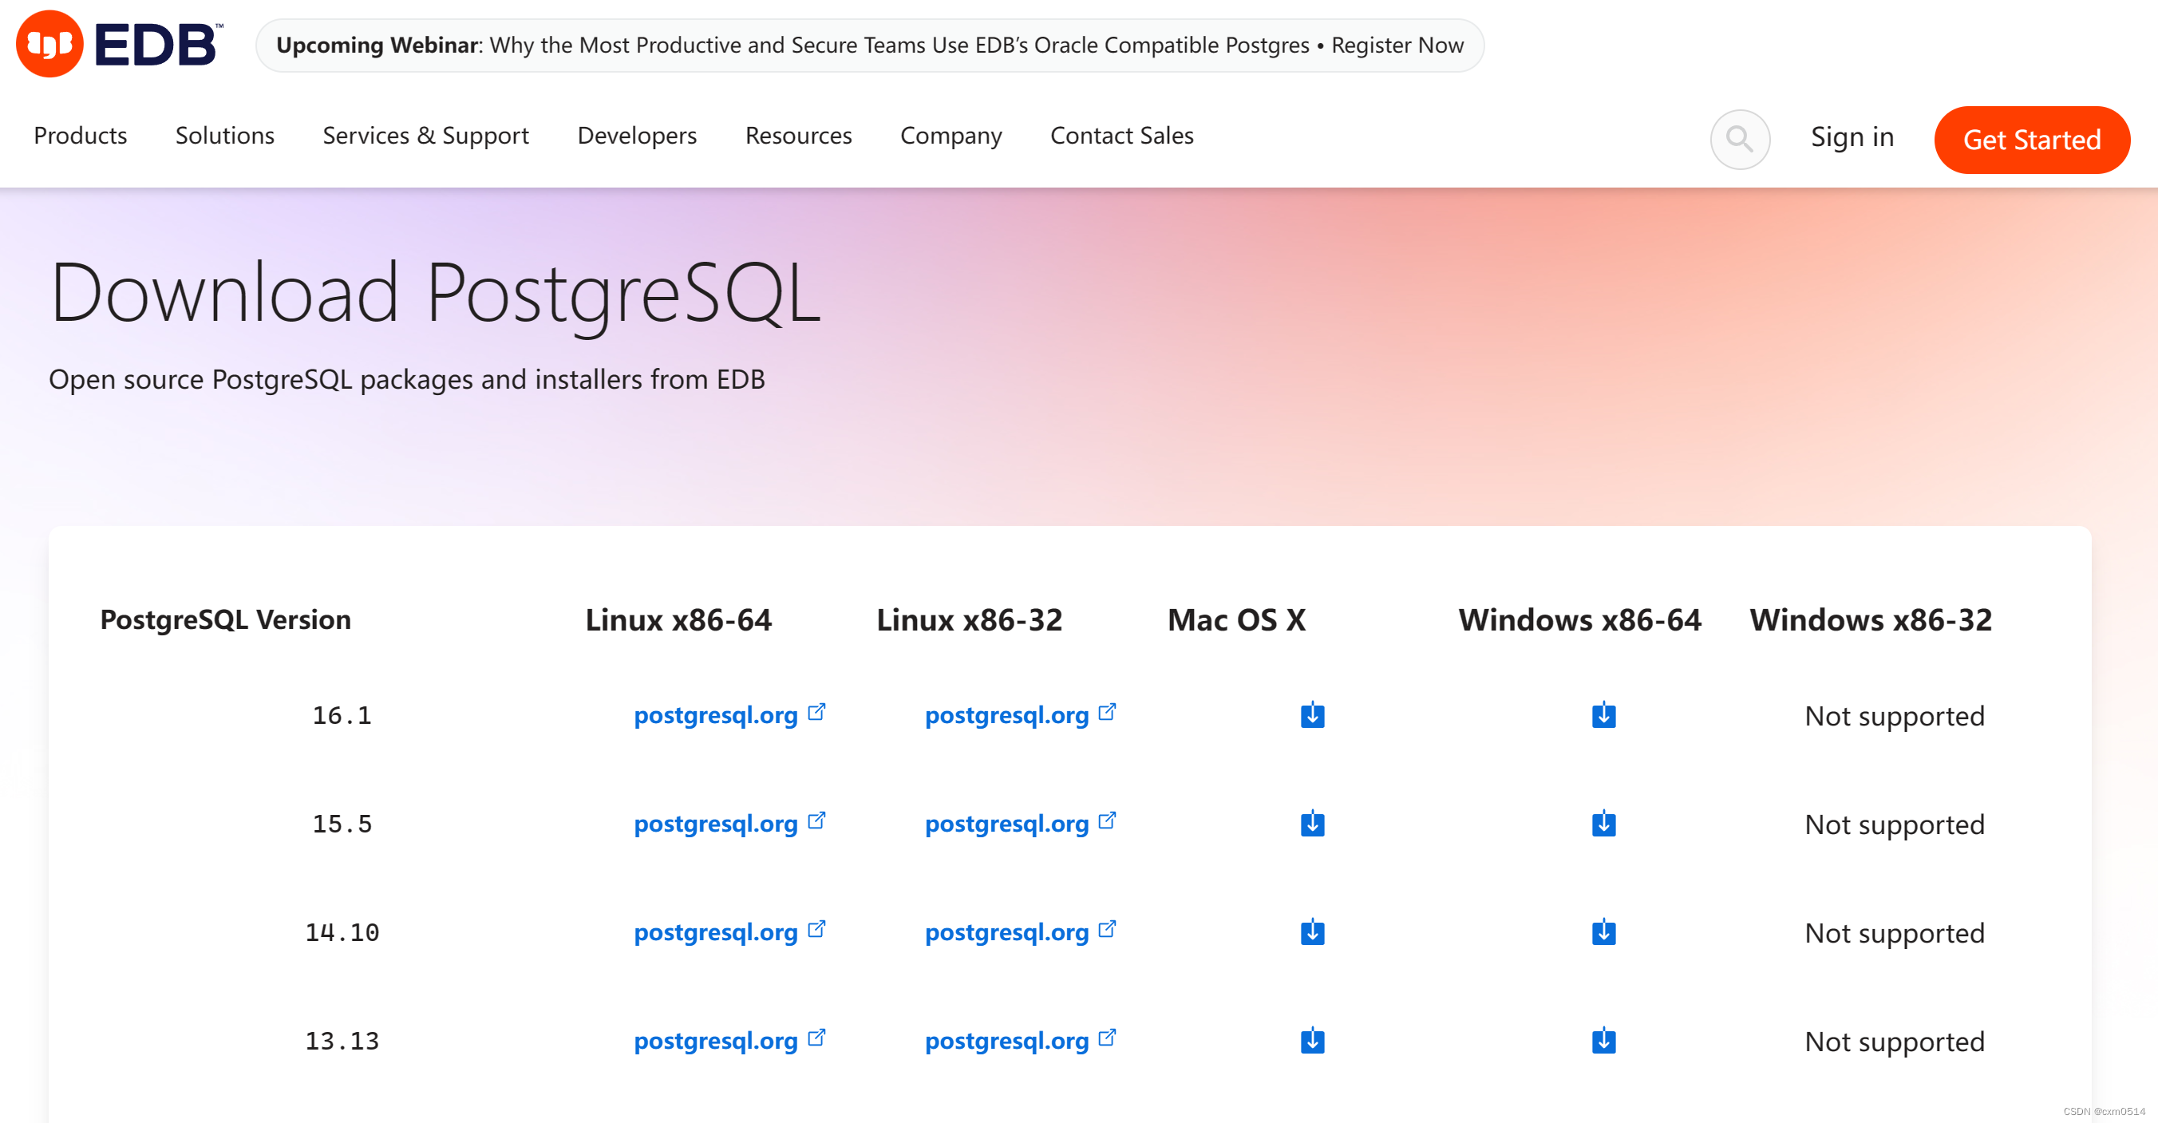Open the Resources menu
The width and height of the screenshot is (2158, 1123).
797,136
